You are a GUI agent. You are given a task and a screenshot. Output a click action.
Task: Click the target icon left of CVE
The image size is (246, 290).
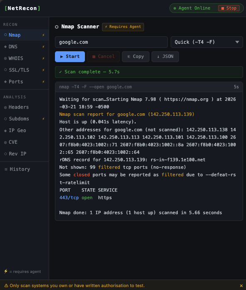5,142
